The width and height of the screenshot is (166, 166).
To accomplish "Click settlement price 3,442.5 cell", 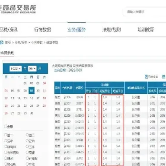I will (x=80, y=152).
